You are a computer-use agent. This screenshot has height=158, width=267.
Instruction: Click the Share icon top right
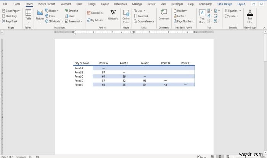254,4
